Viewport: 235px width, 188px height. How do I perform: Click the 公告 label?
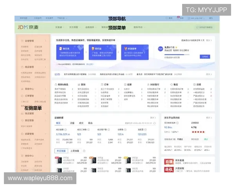coord(57,74)
